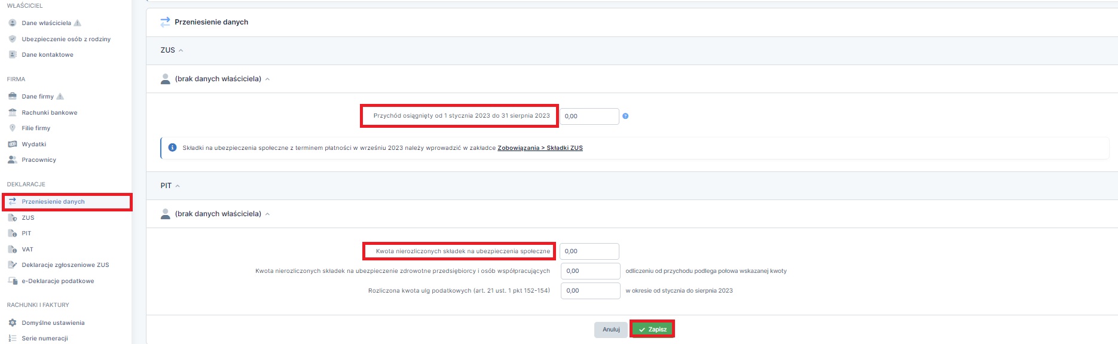Click the owner avatar icon in ZUS section
The image size is (1118, 344).
[x=166, y=79]
